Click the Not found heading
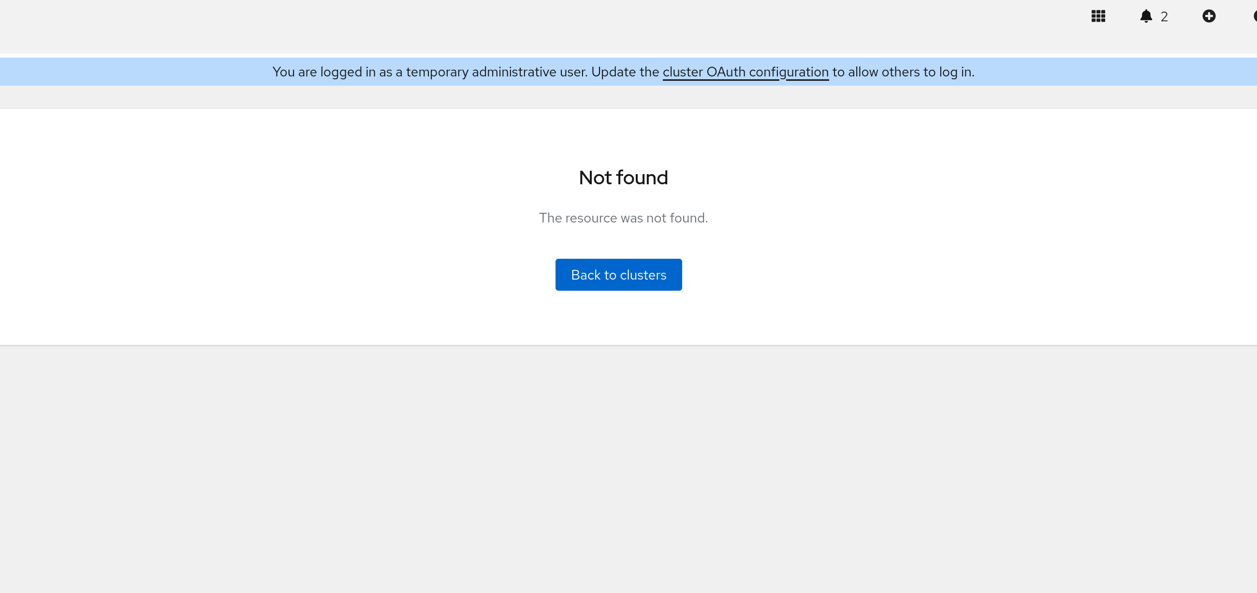 coord(623,178)
